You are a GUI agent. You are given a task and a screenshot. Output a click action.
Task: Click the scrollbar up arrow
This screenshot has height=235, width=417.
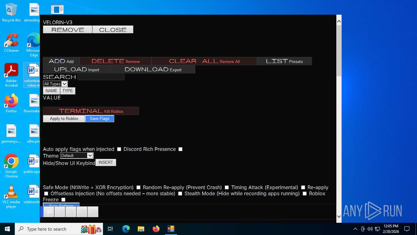pyautogui.click(x=339, y=21)
